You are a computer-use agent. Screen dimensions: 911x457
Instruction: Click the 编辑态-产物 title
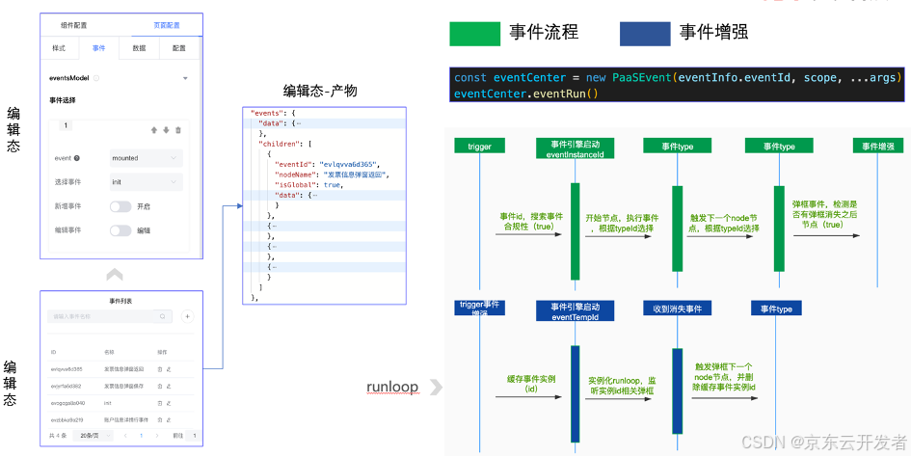(x=319, y=91)
